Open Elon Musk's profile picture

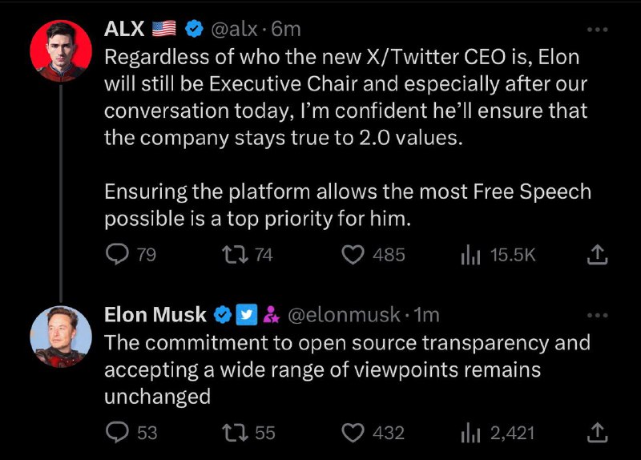click(x=62, y=336)
